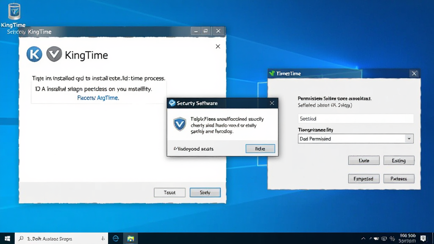Click the taskbar search box
The width and height of the screenshot is (434, 244).
[x=61, y=238]
